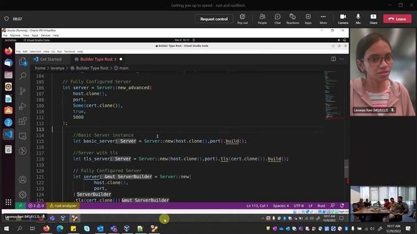Open the remote window indicator in status bar
Viewport: 417px width, 234px height.
pos(20,205)
